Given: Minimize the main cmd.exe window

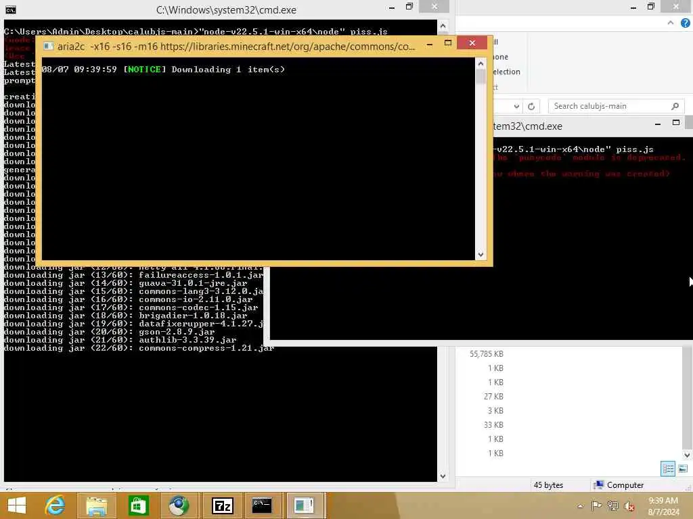Looking at the screenshot, I should tap(392, 7).
